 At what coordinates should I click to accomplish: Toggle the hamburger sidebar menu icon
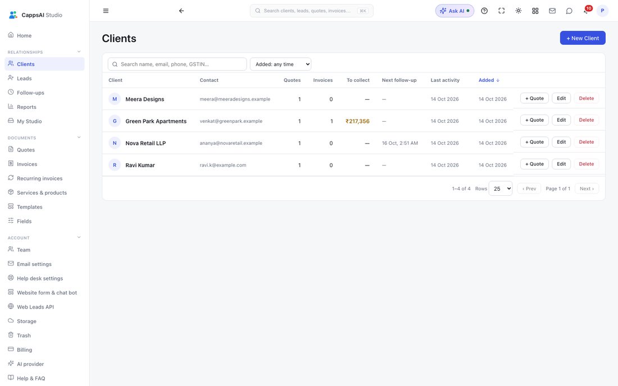[106, 11]
